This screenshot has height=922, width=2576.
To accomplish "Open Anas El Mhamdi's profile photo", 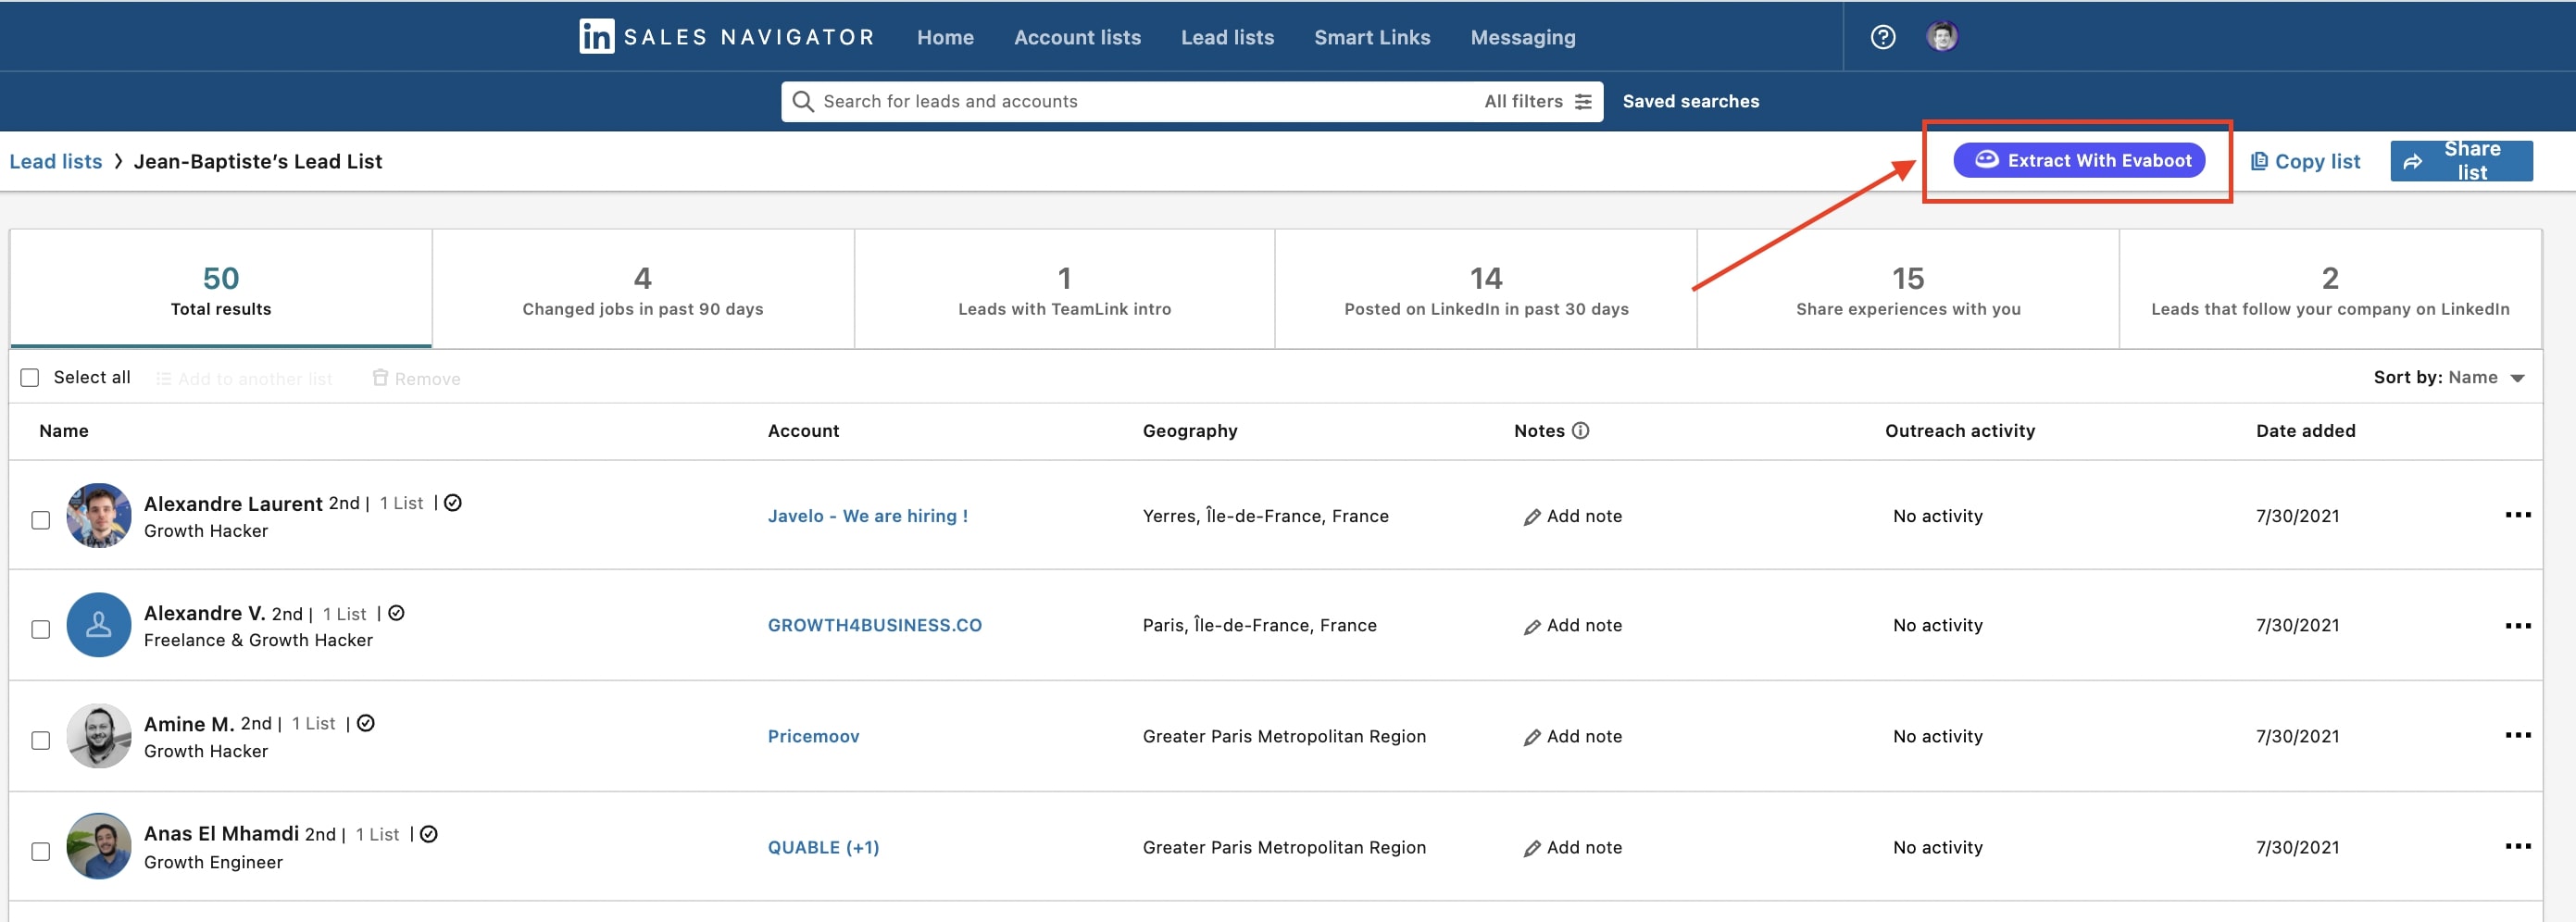I will tap(99, 846).
